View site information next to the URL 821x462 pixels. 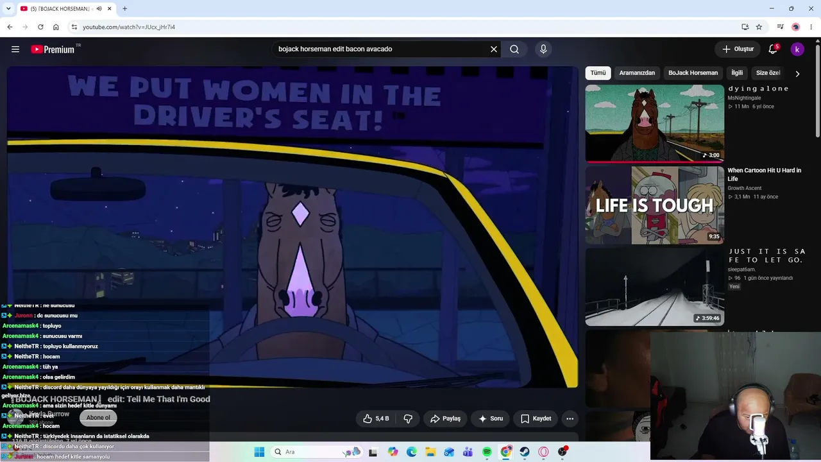(74, 27)
